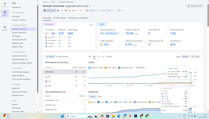Click the Backlinks info icon
Screen dimensions: 209x119
click(x=179, y=41)
